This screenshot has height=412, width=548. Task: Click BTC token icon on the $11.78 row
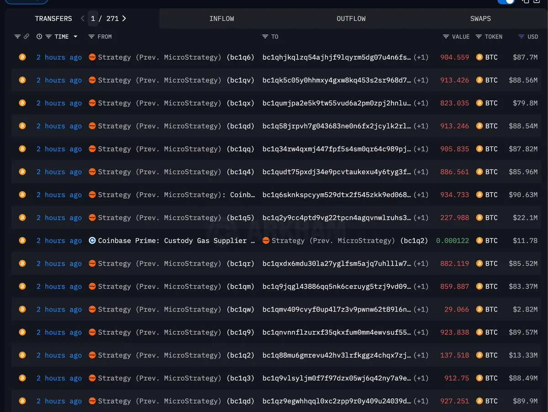pyautogui.click(x=479, y=240)
